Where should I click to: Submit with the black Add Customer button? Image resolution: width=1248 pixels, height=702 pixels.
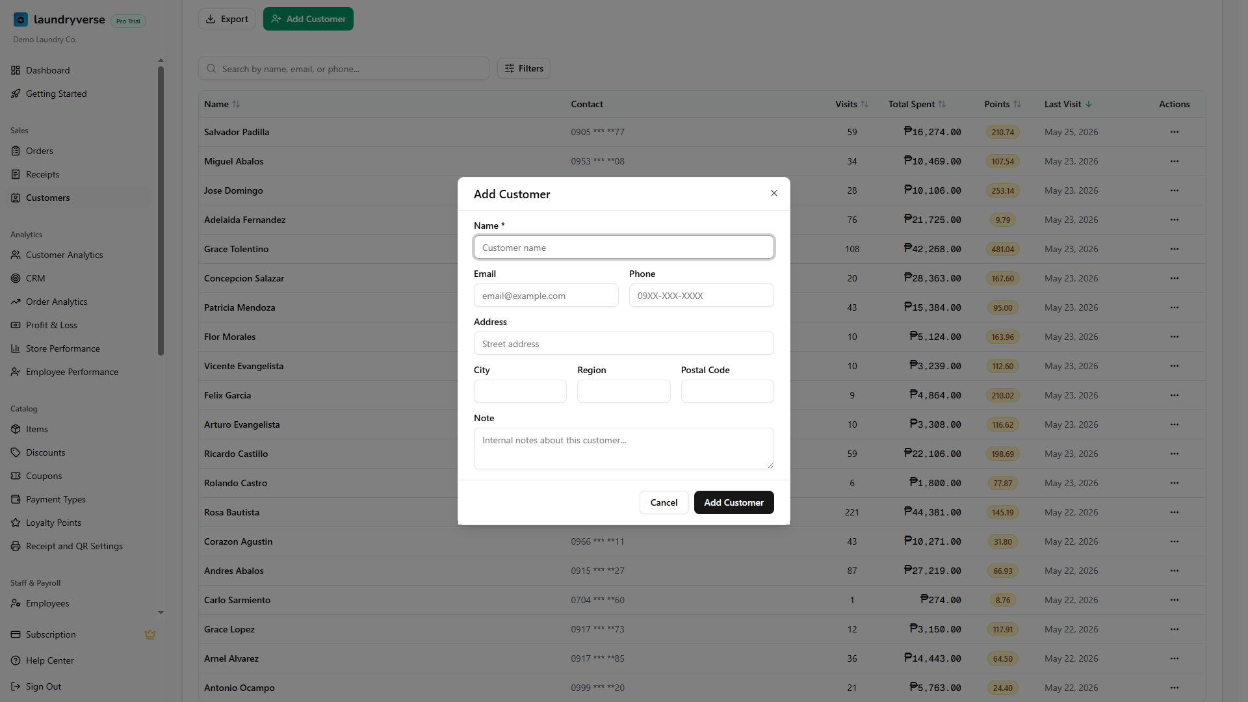point(734,502)
